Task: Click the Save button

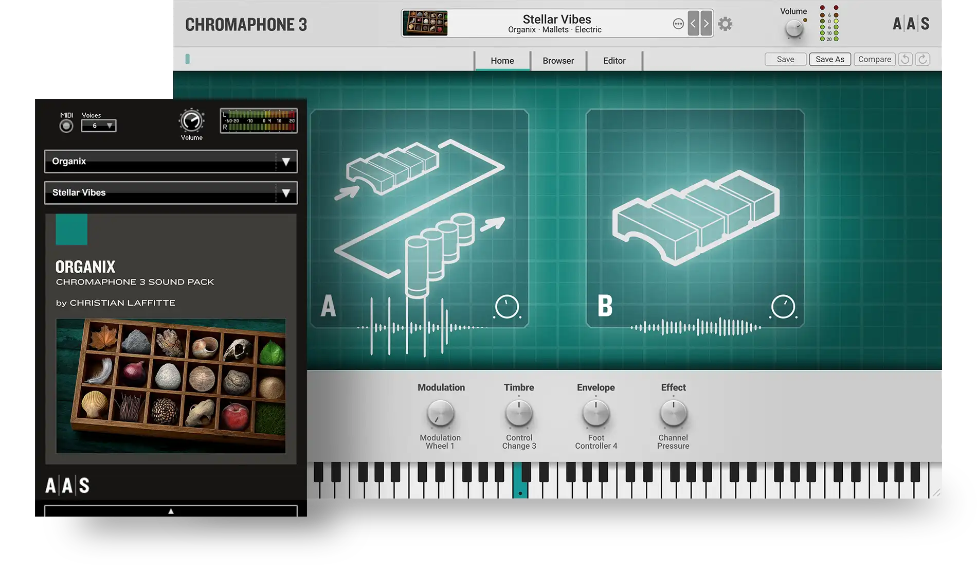Action: pyautogui.click(x=785, y=59)
